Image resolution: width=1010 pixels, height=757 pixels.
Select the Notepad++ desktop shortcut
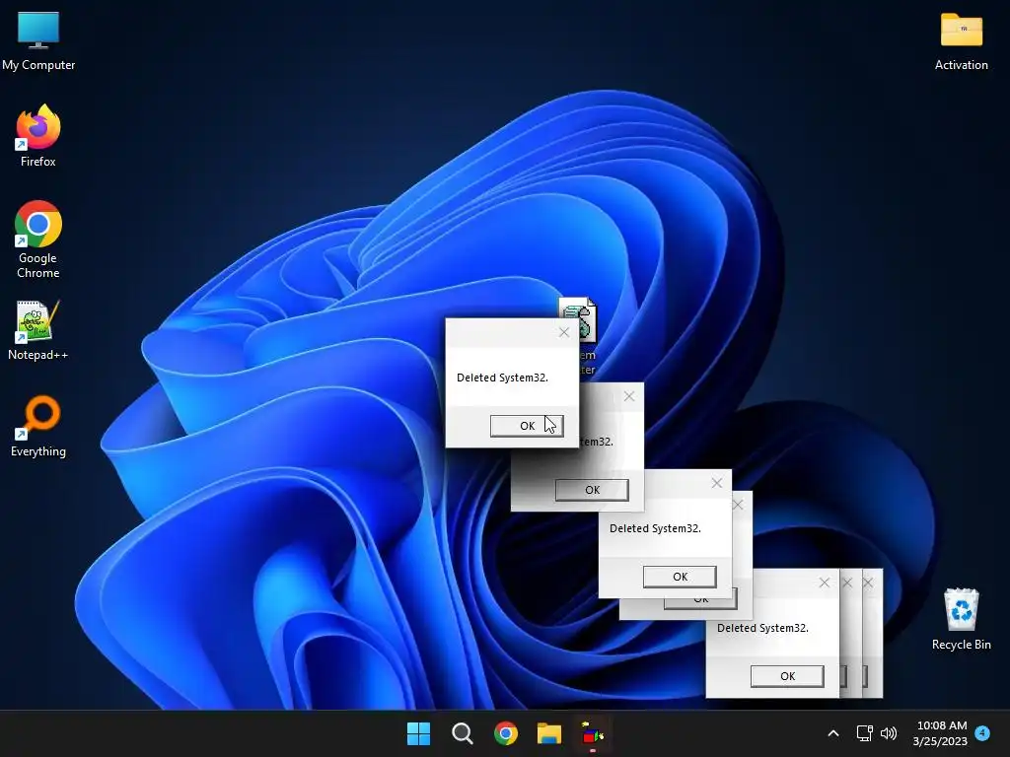(38, 330)
